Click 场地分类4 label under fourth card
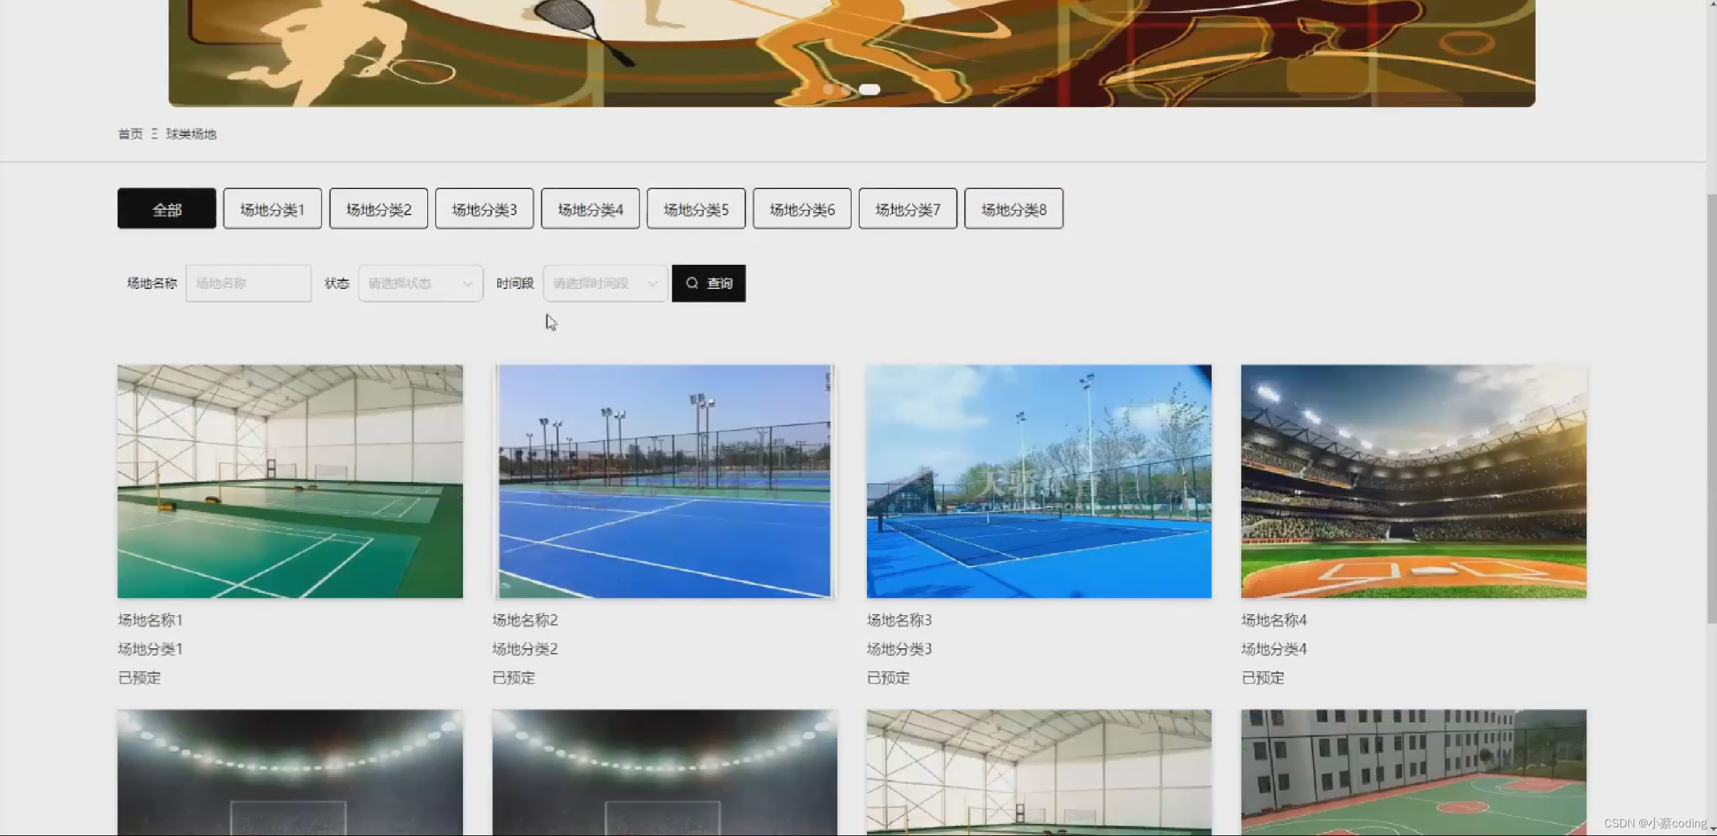The height and width of the screenshot is (836, 1717). click(1273, 649)
